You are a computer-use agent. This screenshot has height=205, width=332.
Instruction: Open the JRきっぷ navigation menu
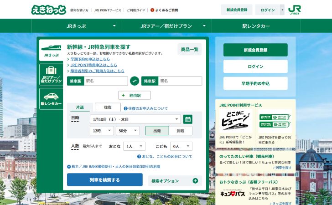click(79, 26)
